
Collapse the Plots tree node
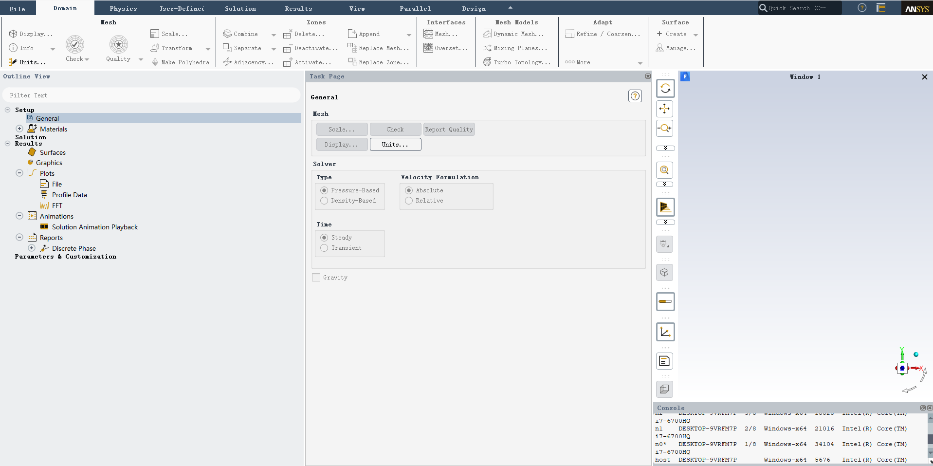[19, 173]
